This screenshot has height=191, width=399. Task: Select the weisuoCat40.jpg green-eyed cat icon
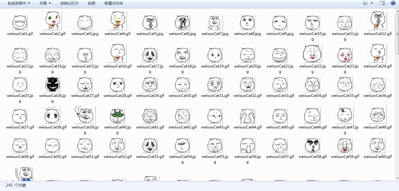pos(117,116)
